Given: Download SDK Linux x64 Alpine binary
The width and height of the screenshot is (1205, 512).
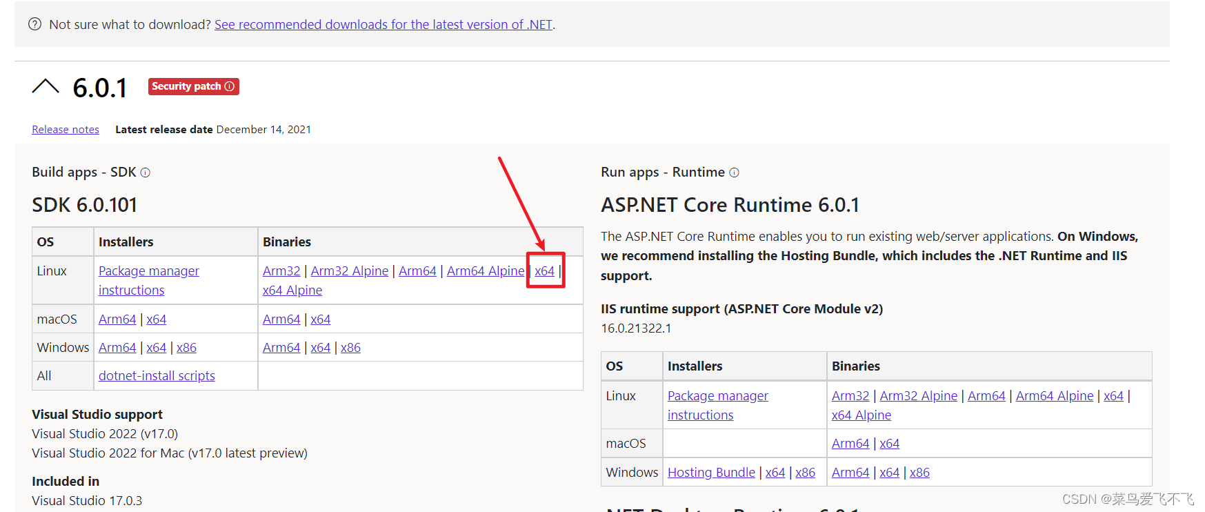Looking at the screenshot, I should (292, 291).
